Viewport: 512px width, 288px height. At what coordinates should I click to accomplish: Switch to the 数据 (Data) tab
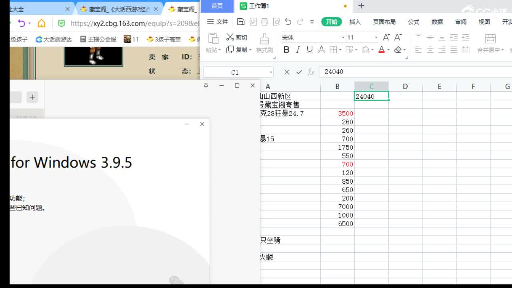437,22
